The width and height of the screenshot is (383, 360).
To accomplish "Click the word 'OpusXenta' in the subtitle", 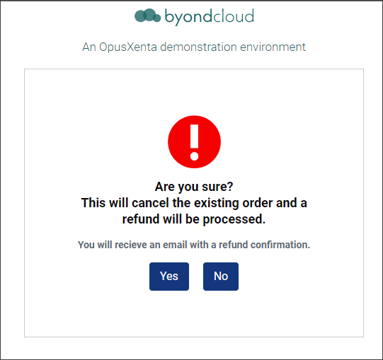I will tap(127, 47).
